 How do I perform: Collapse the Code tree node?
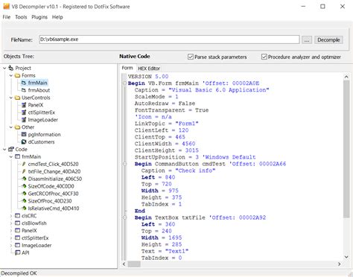point(4,150)
